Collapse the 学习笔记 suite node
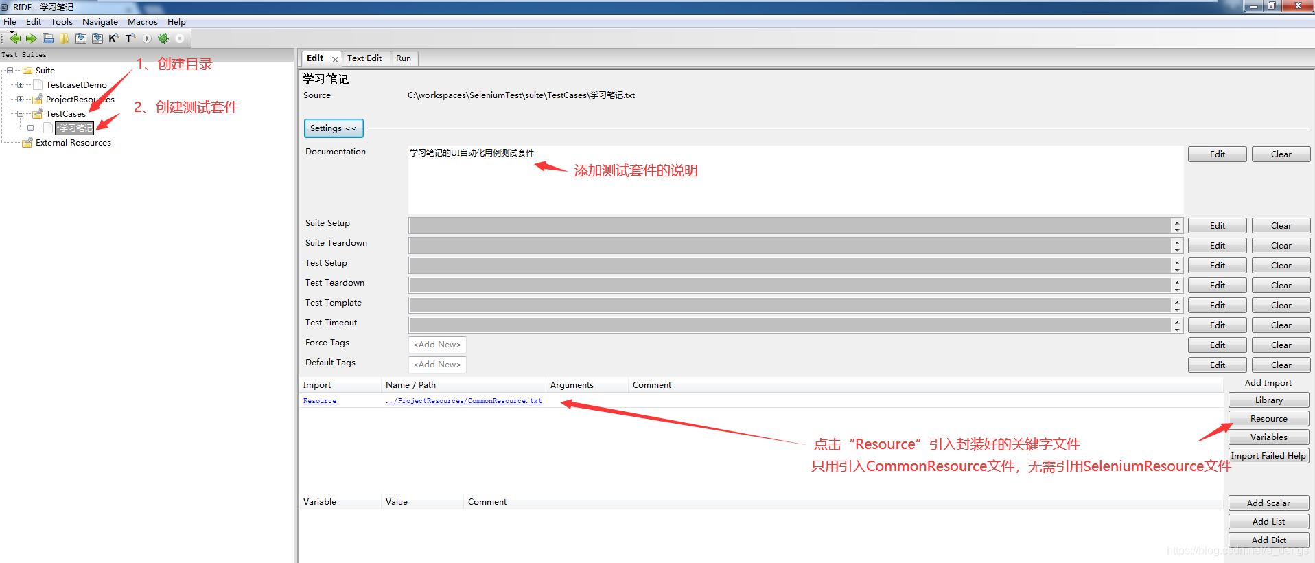The width and height of the screenshot is (1315, 563). 30,128
